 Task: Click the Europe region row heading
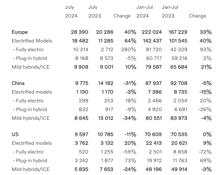pyautogui.click(x=20, y=32)
